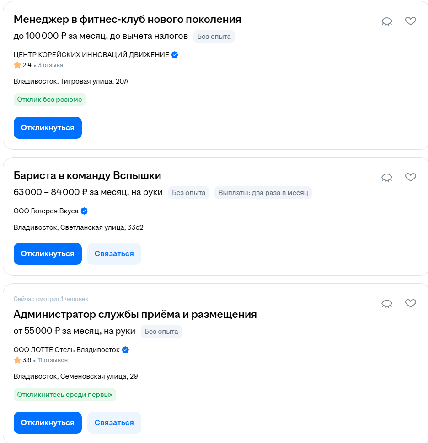Open the Администратор службы приёма и размещения listing

[x=135, y=314]
